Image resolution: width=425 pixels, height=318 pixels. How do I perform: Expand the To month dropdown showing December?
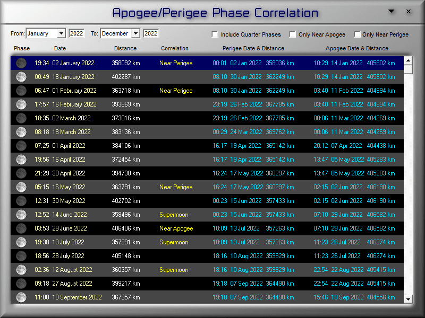pos(135,33)
